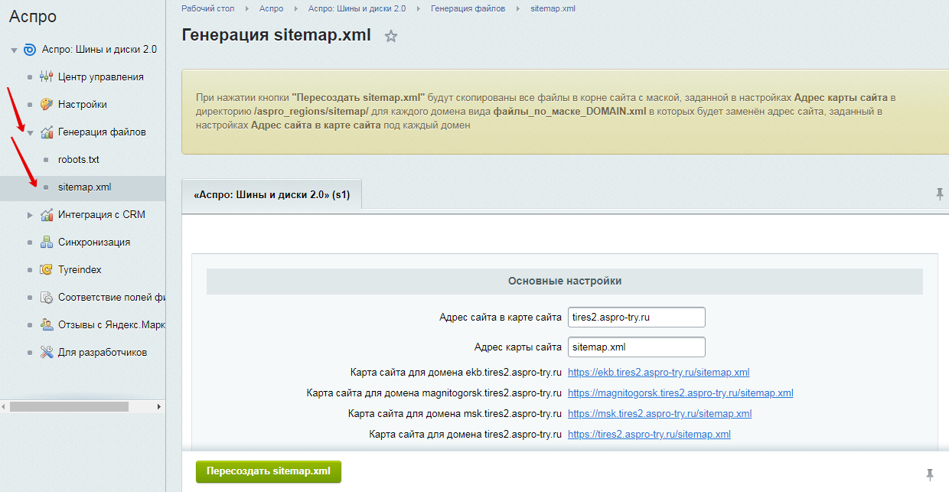Click the Отзывы с Яндекс.Маркет icon
949x492 pixels.
(x=46, y=325)
